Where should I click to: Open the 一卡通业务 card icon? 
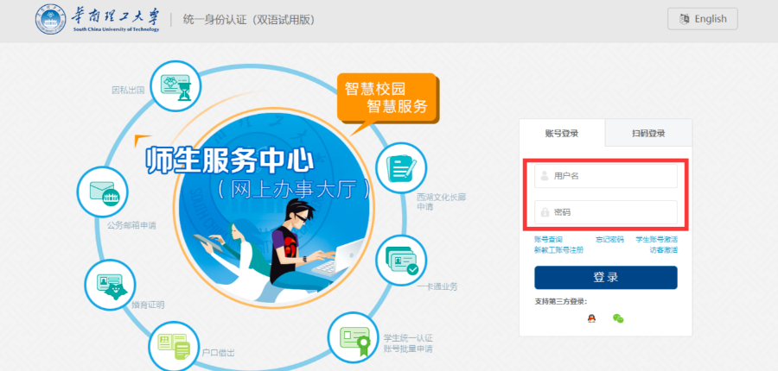click(x=401, y=261)
